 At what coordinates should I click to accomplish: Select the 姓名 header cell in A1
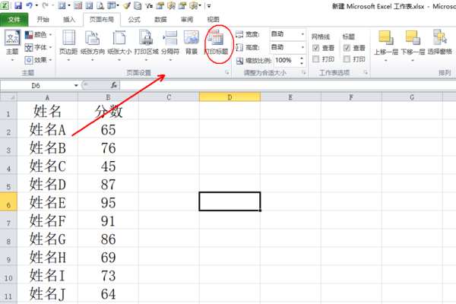click(x=47, y=110)
